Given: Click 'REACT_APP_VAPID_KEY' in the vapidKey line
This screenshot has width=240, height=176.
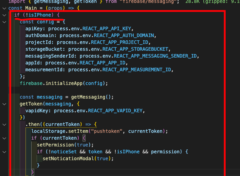Looking at the screenshot, I should tap(115, 111).
